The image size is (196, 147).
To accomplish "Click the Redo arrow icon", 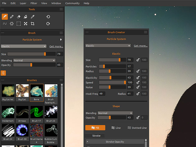I will (x=48, y=24).
